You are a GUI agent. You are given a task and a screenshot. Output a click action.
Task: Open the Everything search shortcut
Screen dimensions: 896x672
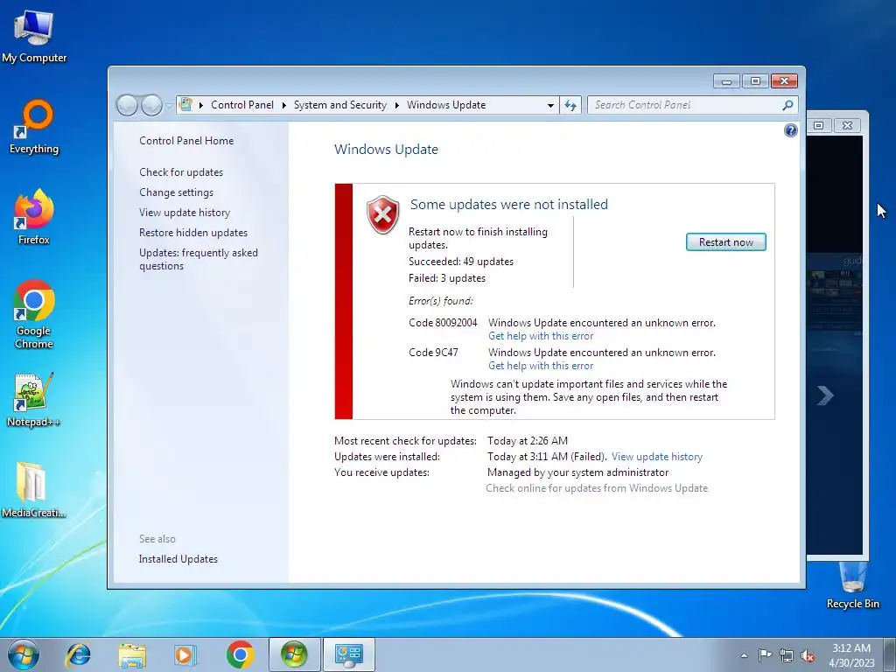point(34,127)
